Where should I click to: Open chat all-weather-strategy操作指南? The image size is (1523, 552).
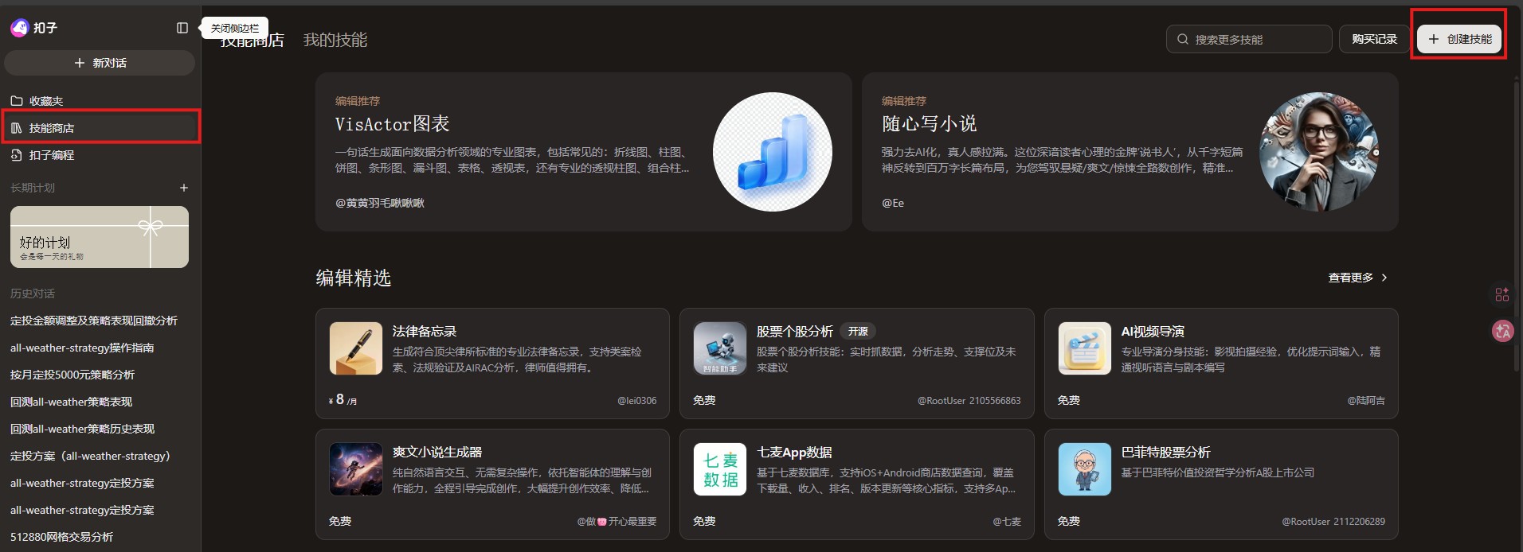click(82, 348)
